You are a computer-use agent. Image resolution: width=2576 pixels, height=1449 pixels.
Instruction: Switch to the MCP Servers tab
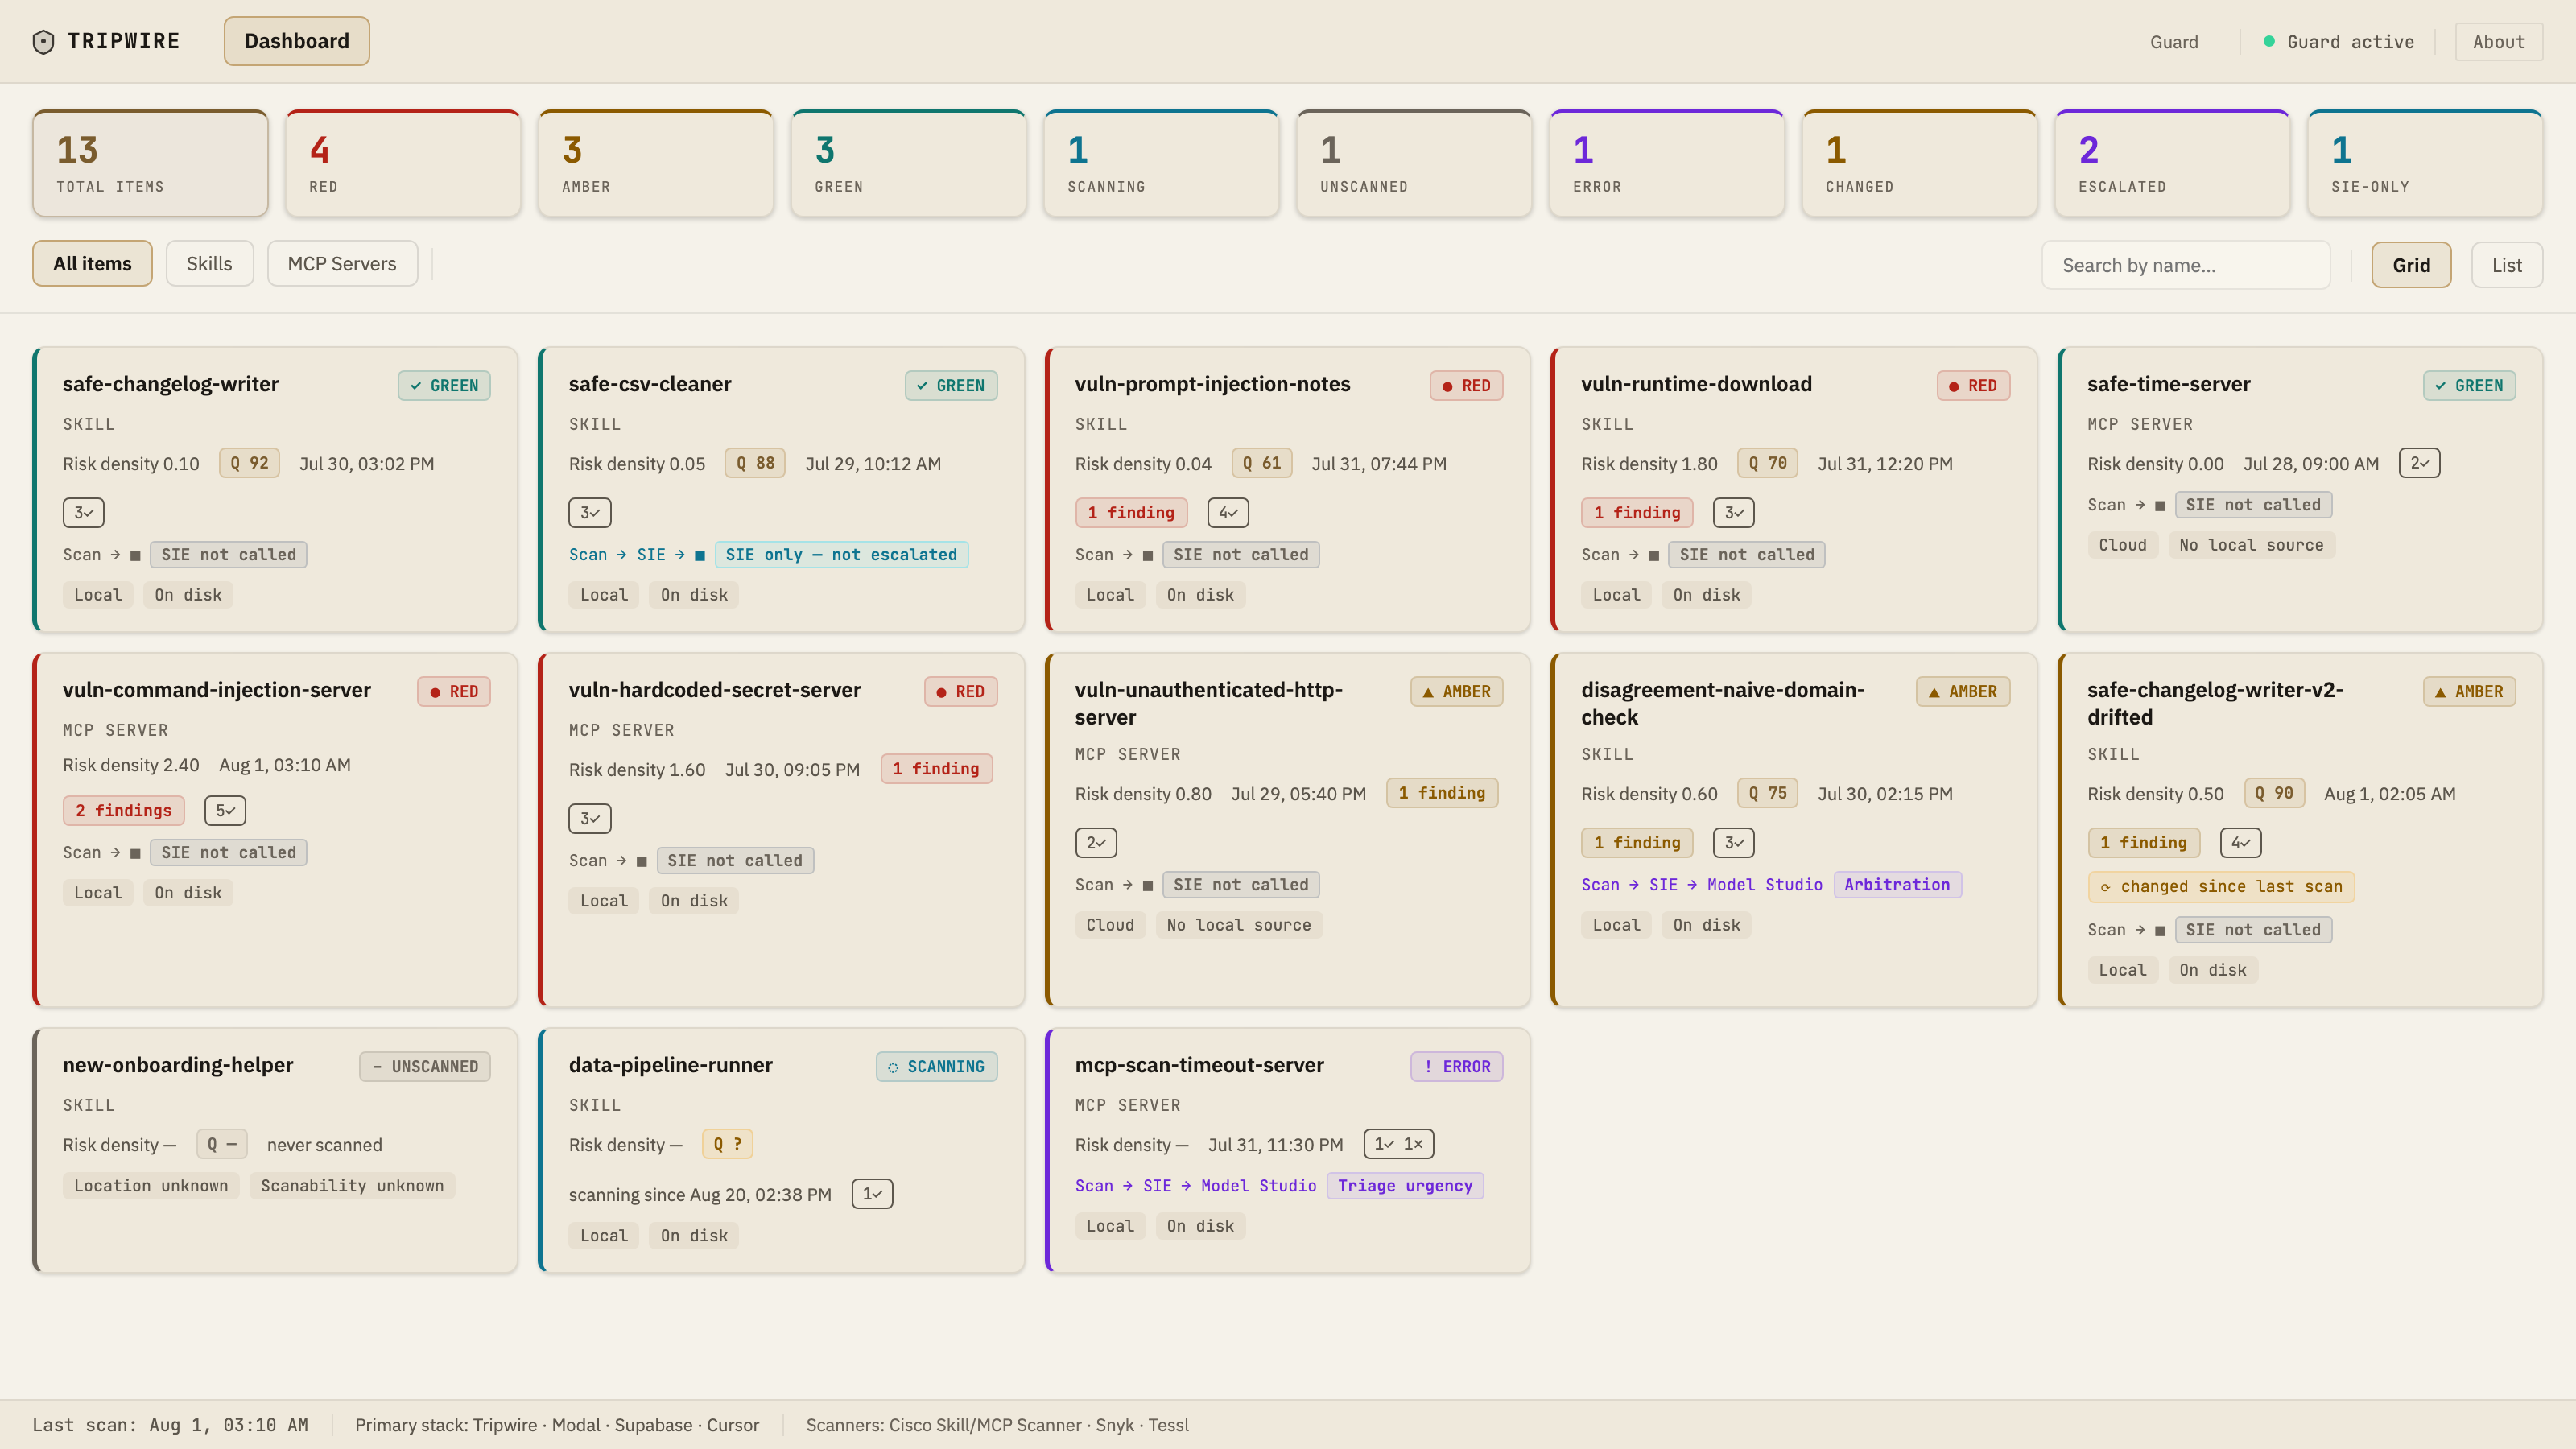(x=342, y=264)
